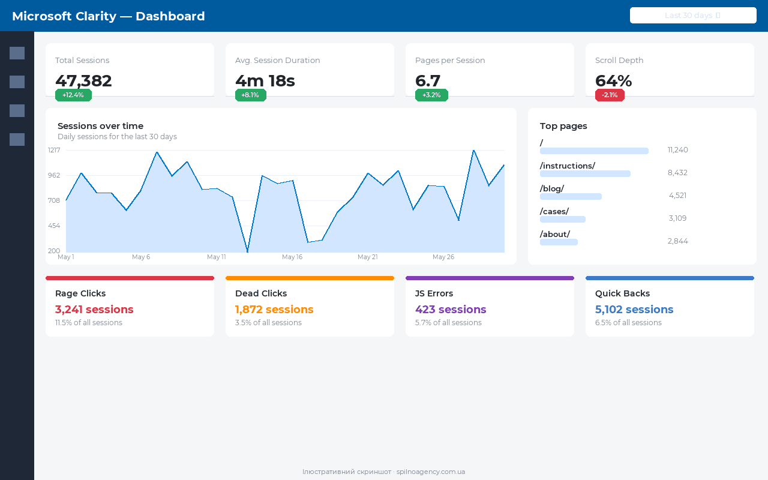768x480 pixels.
Task: Click the 1,872 sessions dead clicks figure
Action: click(274, 310)
